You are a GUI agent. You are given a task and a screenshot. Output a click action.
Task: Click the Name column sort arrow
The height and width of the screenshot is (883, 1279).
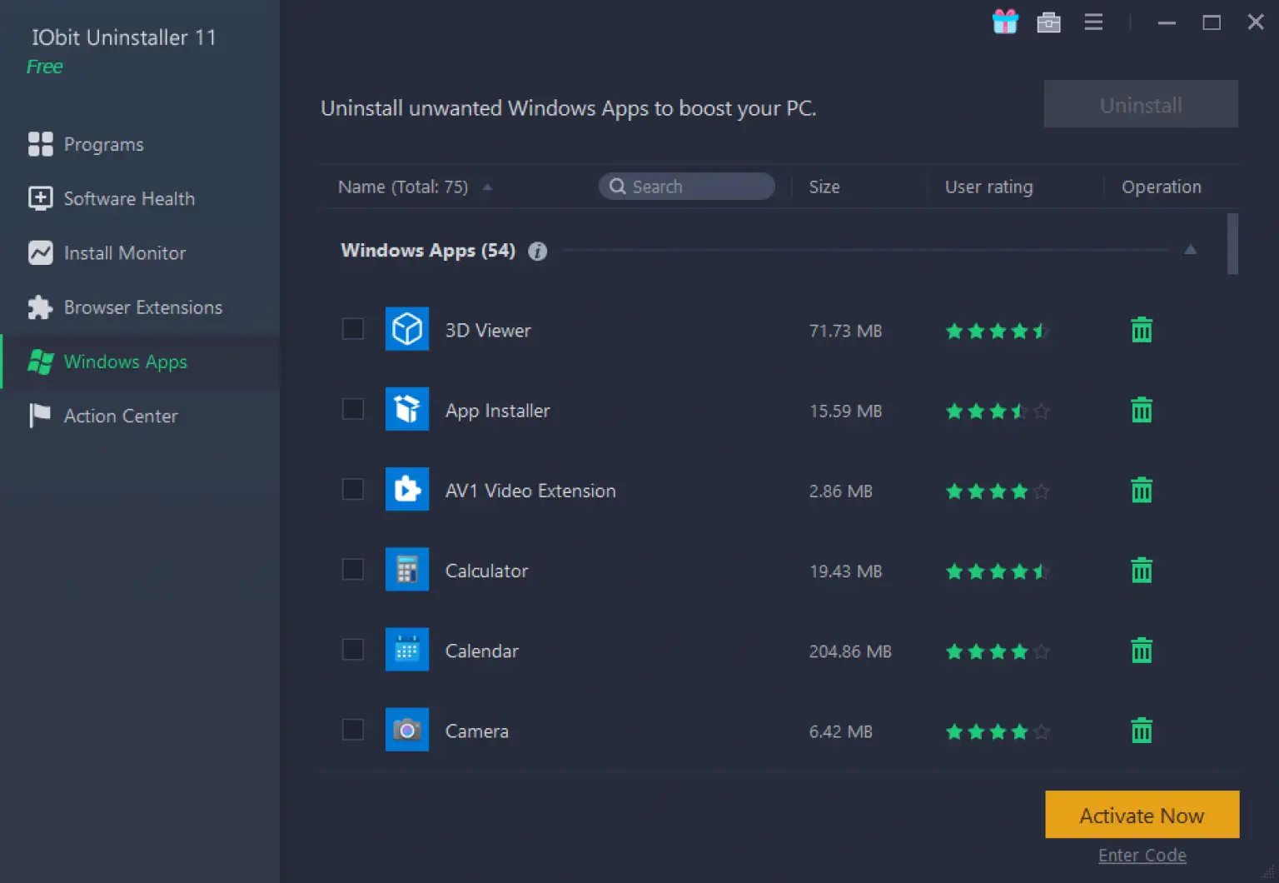point(487,187)
